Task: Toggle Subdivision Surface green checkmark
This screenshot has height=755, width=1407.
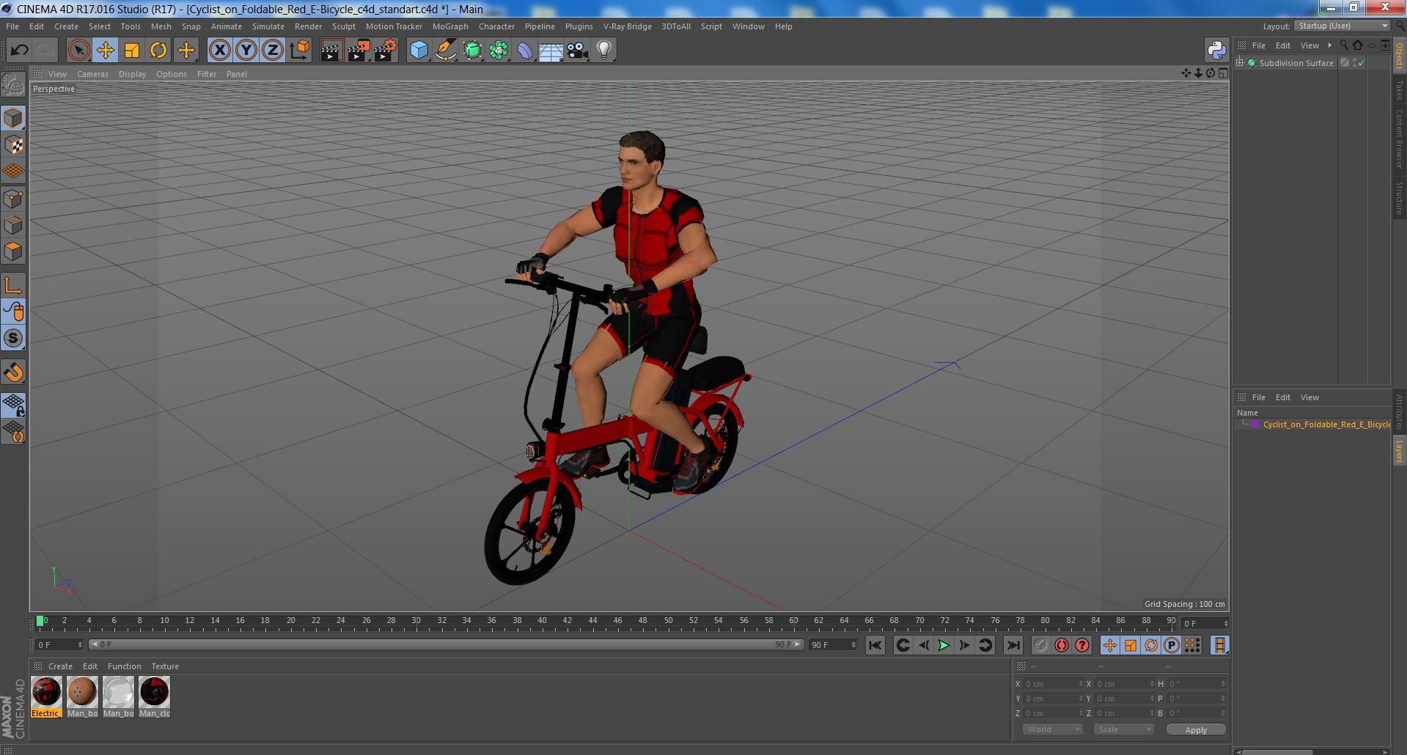Action: pos(1361,63)
